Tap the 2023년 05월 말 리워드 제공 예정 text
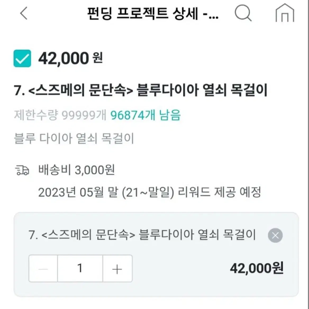Viewport: 309px width, 309px height. click(x=149, y=192)
